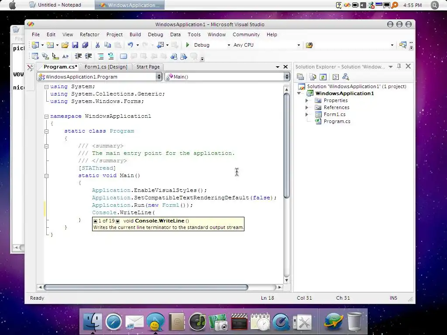Expand the References node
The width and height of the screenshot is (447, 335).
[307, 107]
